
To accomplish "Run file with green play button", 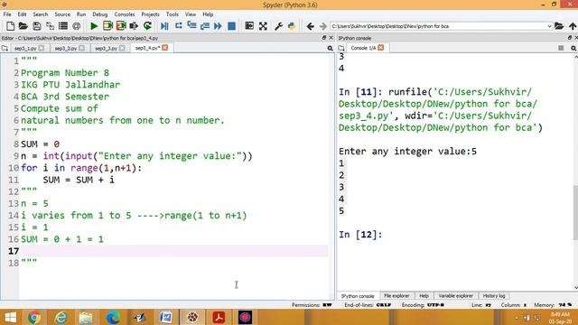I will 94,26.
